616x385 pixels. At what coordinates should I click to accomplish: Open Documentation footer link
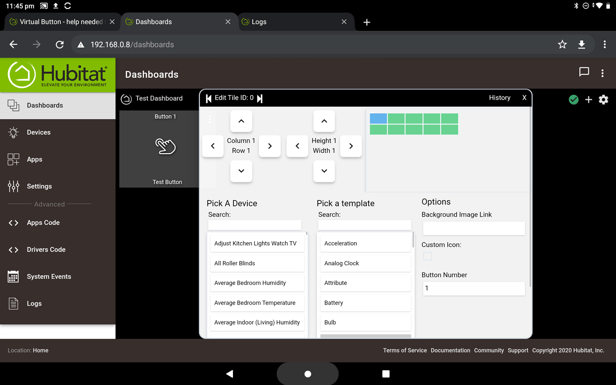pyautogui.click(x=450, y=351)
